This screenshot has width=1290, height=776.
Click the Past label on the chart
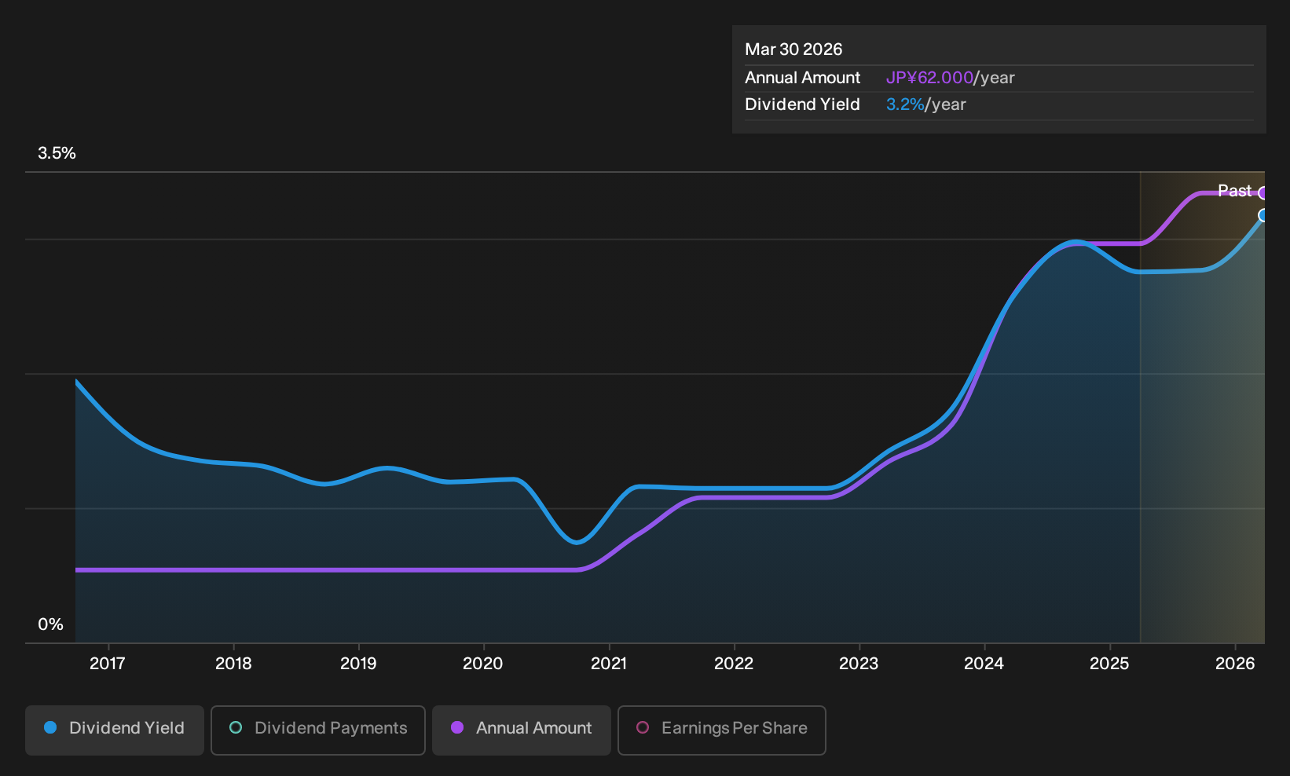tap(1234, 191)
